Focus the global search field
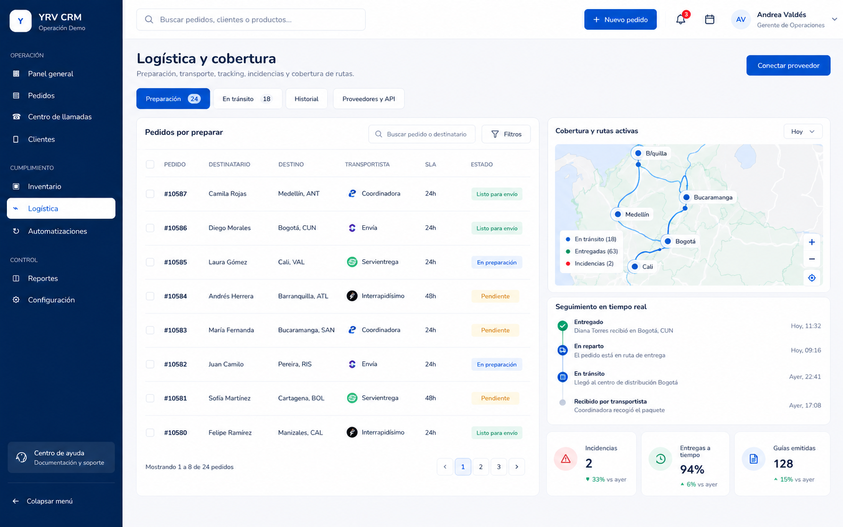843x527 pixels. pyautogui.click(x=251, y=20)
